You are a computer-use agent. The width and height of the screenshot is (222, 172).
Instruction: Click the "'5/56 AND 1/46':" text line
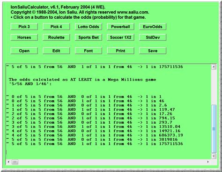pos(30,84)
